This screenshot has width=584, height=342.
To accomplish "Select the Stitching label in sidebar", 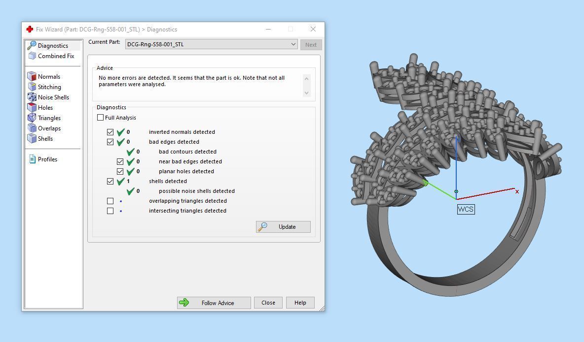I will click(49, 87).
